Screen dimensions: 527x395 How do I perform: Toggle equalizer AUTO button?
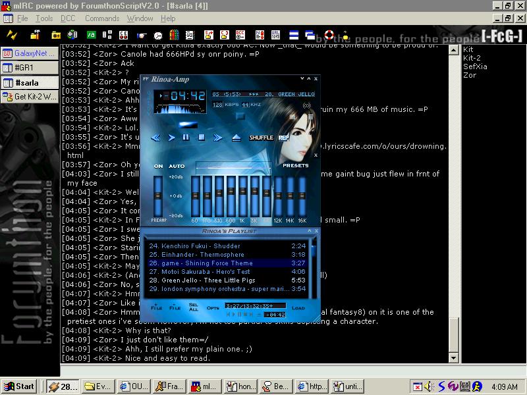(x=177, y=166)
